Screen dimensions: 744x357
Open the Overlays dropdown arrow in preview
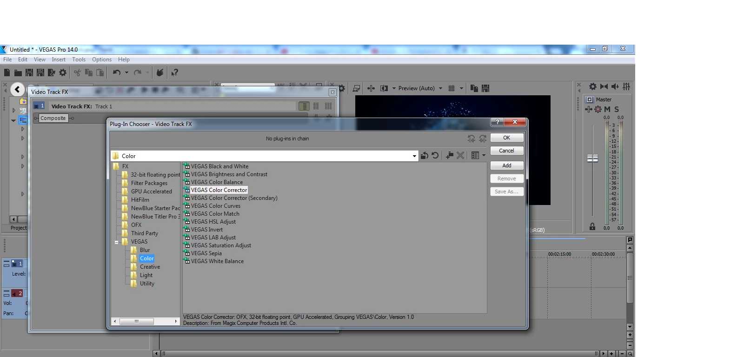(x=461, y=88)
